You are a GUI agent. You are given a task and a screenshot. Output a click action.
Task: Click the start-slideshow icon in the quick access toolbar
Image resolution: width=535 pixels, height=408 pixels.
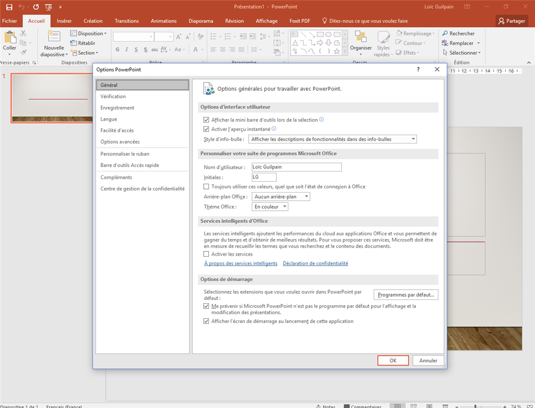coord(49,7)
